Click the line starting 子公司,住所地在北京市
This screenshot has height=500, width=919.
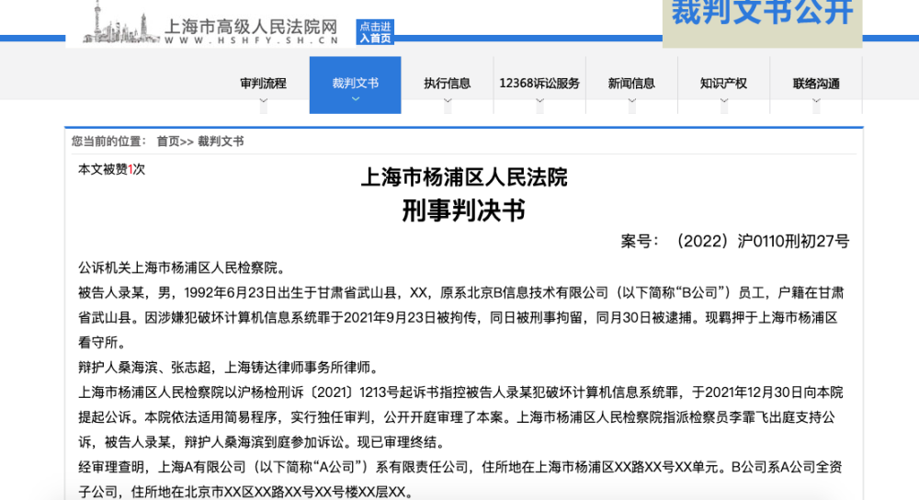(x=245, y=492)
